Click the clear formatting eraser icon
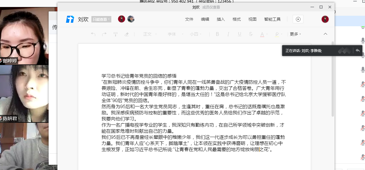Viewport: 365px width, 170px height. click(x=127, y=34)
